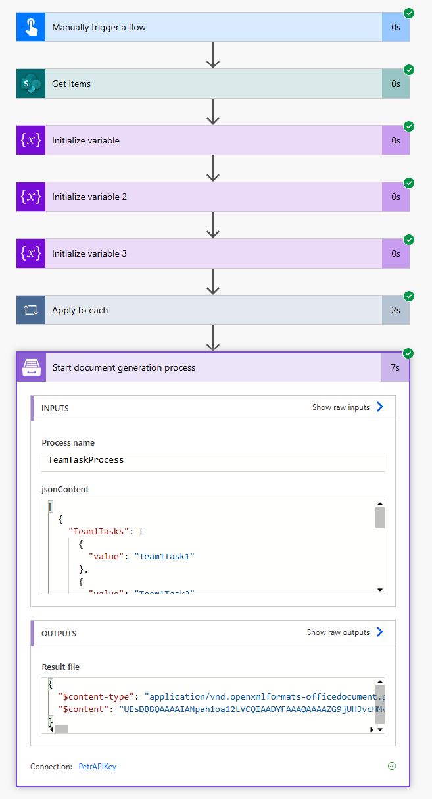This screenshot has height=799, width=432.
Task: Click the green connection status checkmark
Action: 392,766
